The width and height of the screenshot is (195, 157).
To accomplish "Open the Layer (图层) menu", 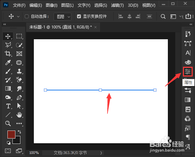I will pyautogui.click(x=67, y=5).
